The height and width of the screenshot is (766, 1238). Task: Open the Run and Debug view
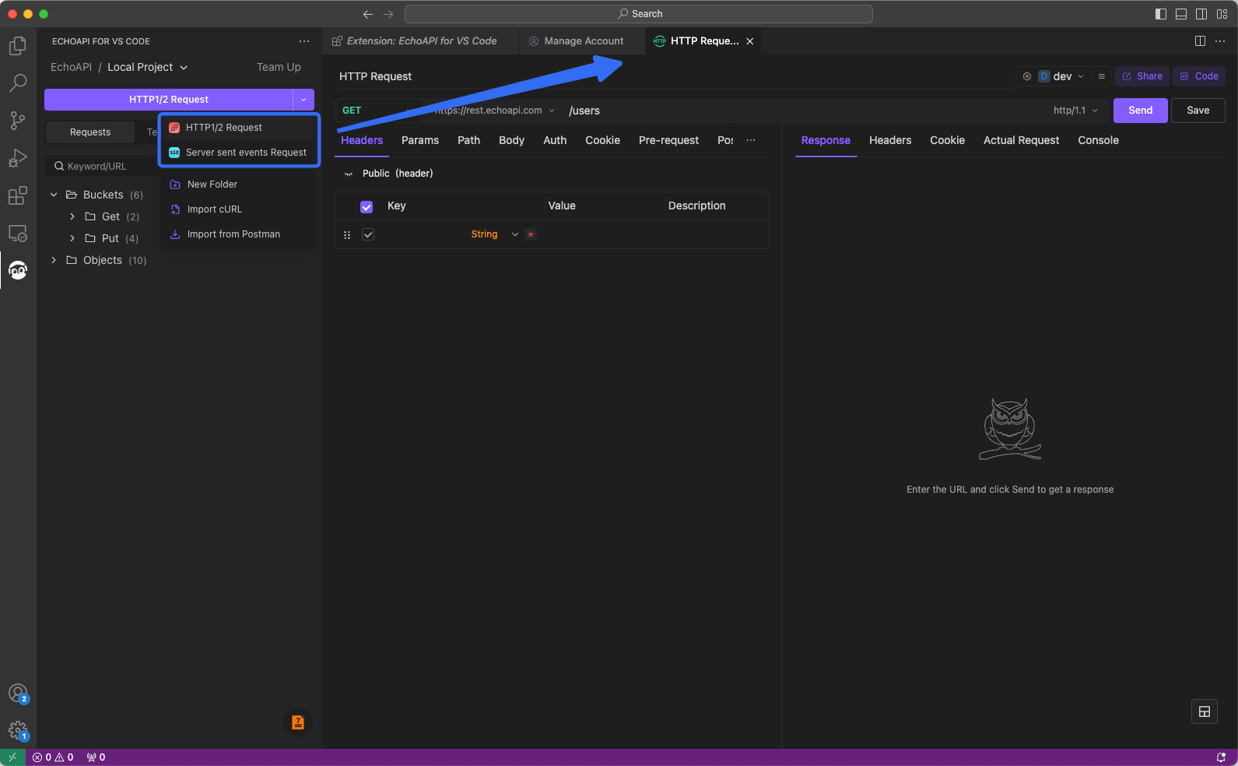(18, 158)
